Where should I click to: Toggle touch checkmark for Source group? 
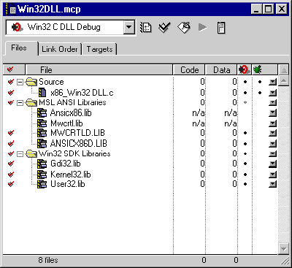[10, 82]
